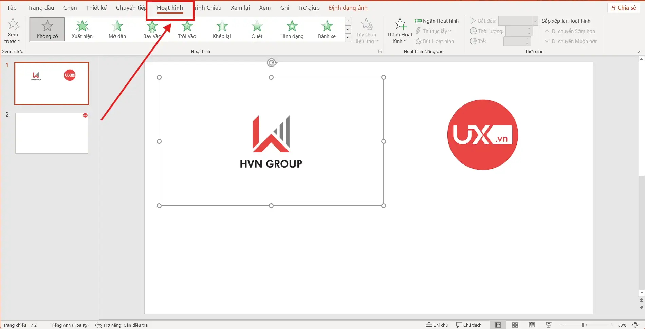The height and width of the screenshot is (329, 645).
Task: Toggle the Ngăn Hoạt hình pane
Action: coord(437,21)
